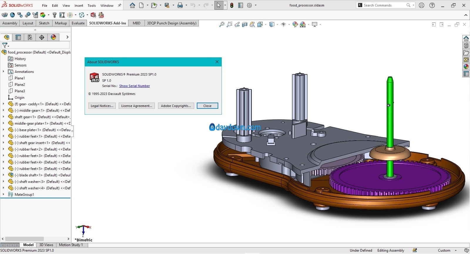Open File Properties icon beside the traffic light
This screenshot has height=254, width=470.
pos(241,5)
